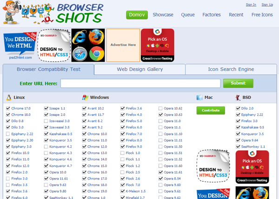The image size is (279, 199).
Task: Check Konqueror 4.2
Action: [46, 147]
